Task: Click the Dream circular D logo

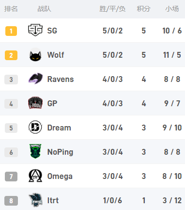Action: pyautogui.click(x=35, y=127)
